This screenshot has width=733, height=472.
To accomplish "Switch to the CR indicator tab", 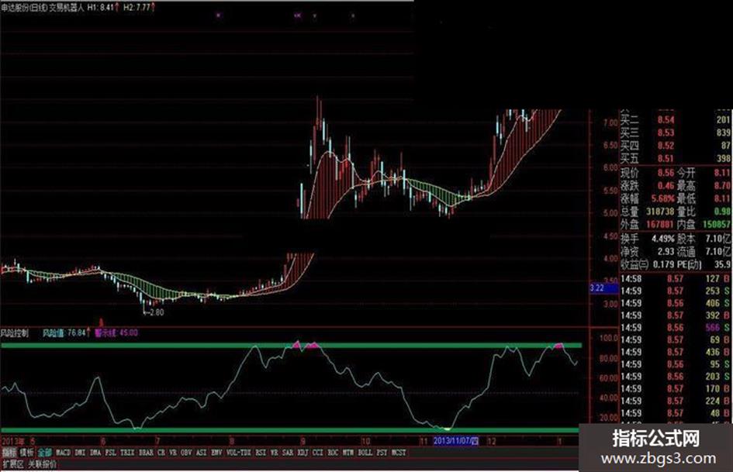I will tap(161, 453).
